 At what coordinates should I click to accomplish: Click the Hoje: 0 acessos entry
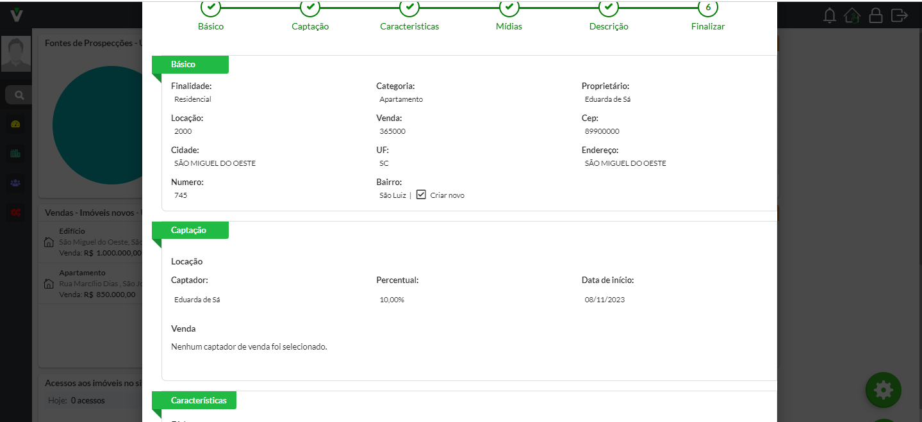click(76, 401)
